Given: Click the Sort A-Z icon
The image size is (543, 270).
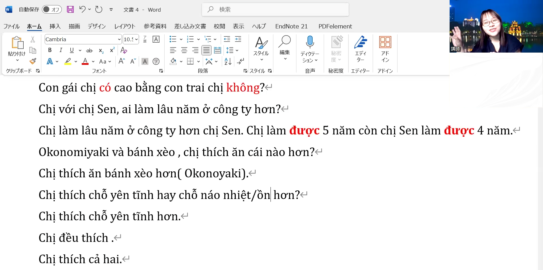Looking at the screenshot, I should [228, 61].
